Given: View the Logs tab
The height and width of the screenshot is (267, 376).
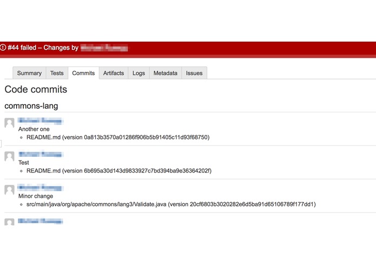Looking at the screenshot, I should [139, 73].
